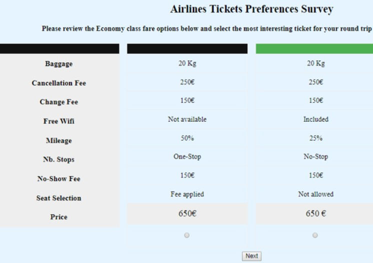Click the Mileage row label
This screenshot has height=263, width=373.
point(58,141)
